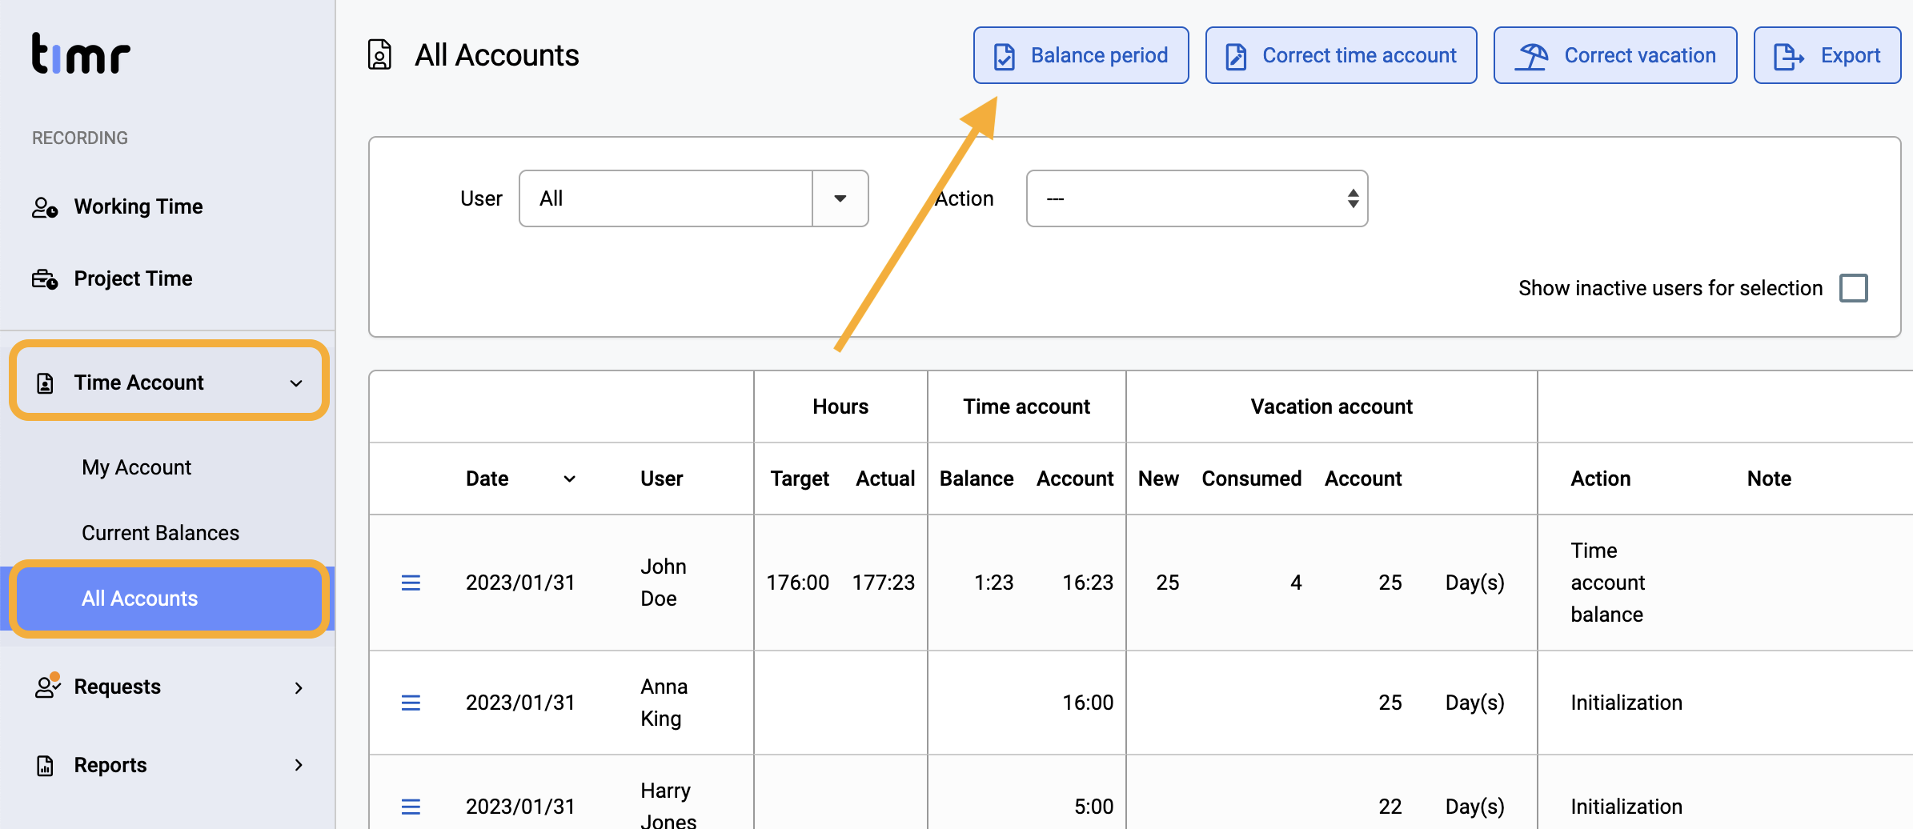Click the Correct vacation button

(x=1615, y=55)
